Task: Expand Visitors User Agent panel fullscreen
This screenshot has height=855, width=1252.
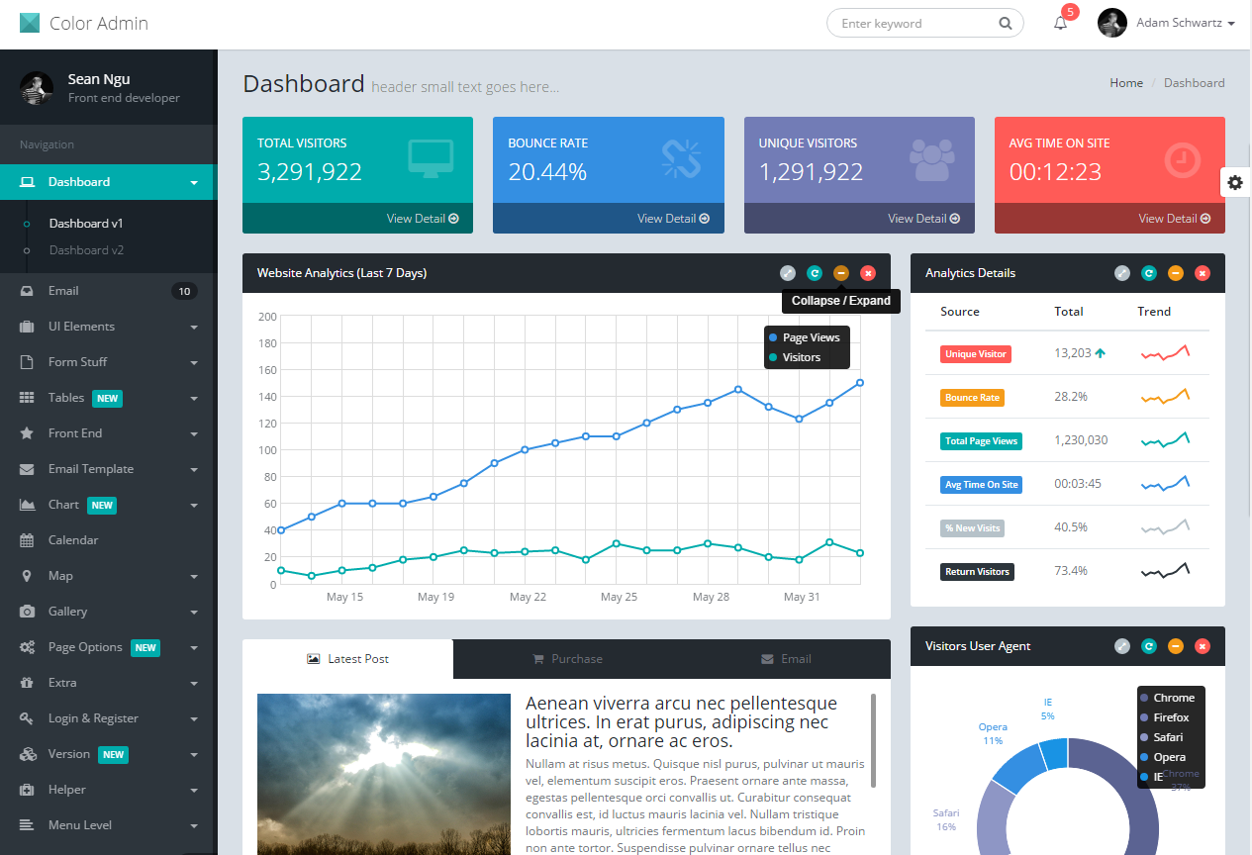Action: (1122, 646)
